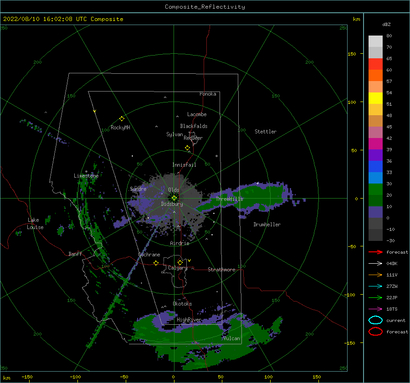Click the Didsbury label
Image resolution: width=410 pixels, height=383 pixels.
pos(172,204)
